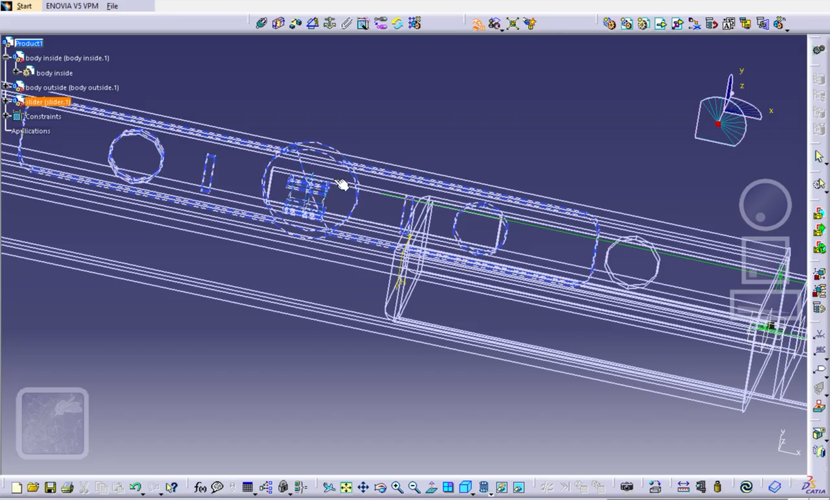
Task: Expand the Constraints node
Action: [6, 115]
